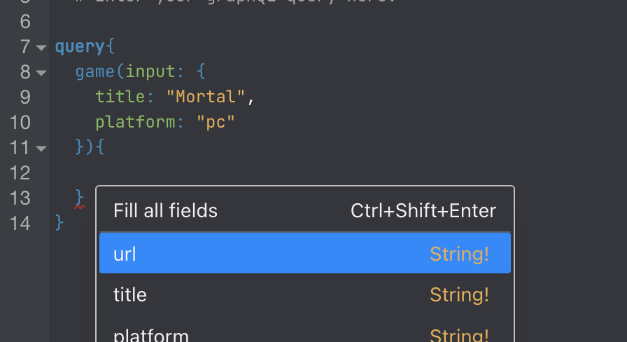The image size is (627, 342).
Task: Choose url autocomplete suggestion
Action: pyautogui.click(x=304, y=254)
